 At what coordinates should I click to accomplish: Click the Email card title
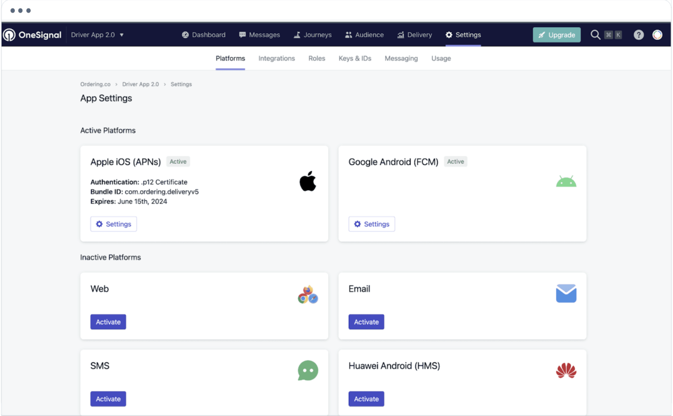(359, 289)
